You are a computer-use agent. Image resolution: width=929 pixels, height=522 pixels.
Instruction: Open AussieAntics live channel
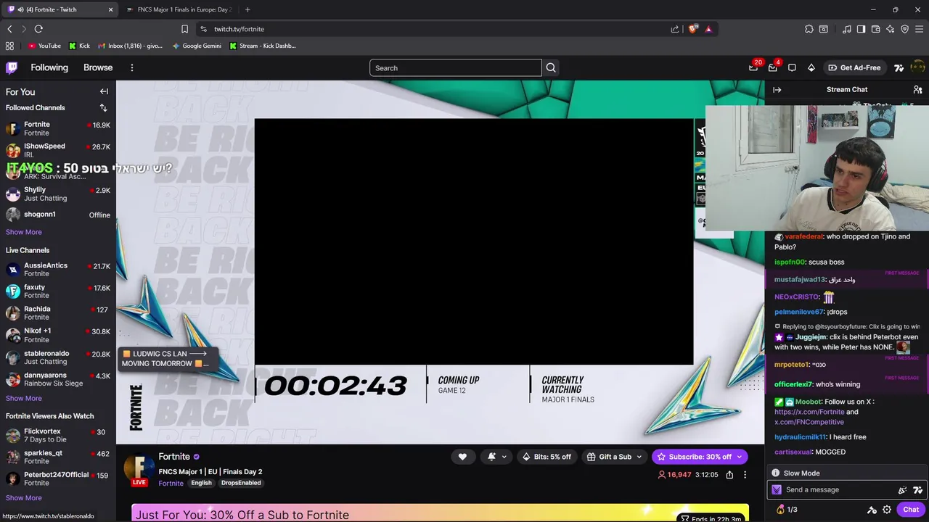pyautogui.click(x=58, y=269)
